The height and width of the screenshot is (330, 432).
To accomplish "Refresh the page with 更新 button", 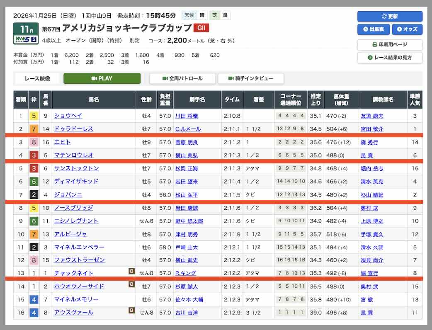I will coord(390,16).
